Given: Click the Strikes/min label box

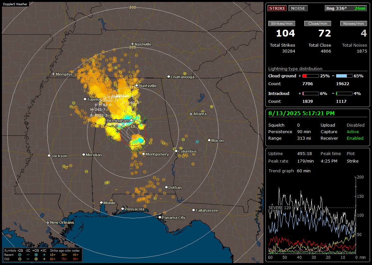Looking at the screenshot, I should pyautogui.click(x=282, y=23).
